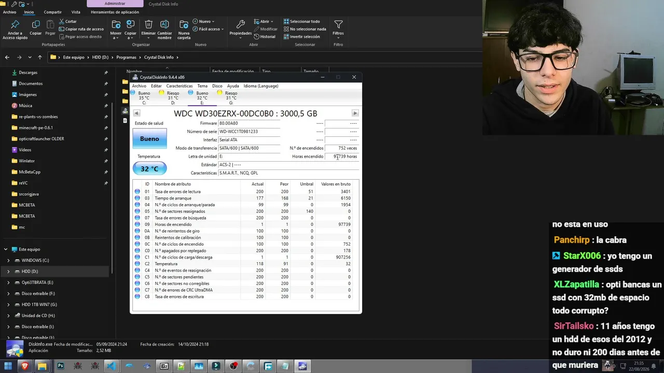The image size is (664, 373).
Task: Open CrystalDiskInfo Archivo menu
Action: point(139,86)
